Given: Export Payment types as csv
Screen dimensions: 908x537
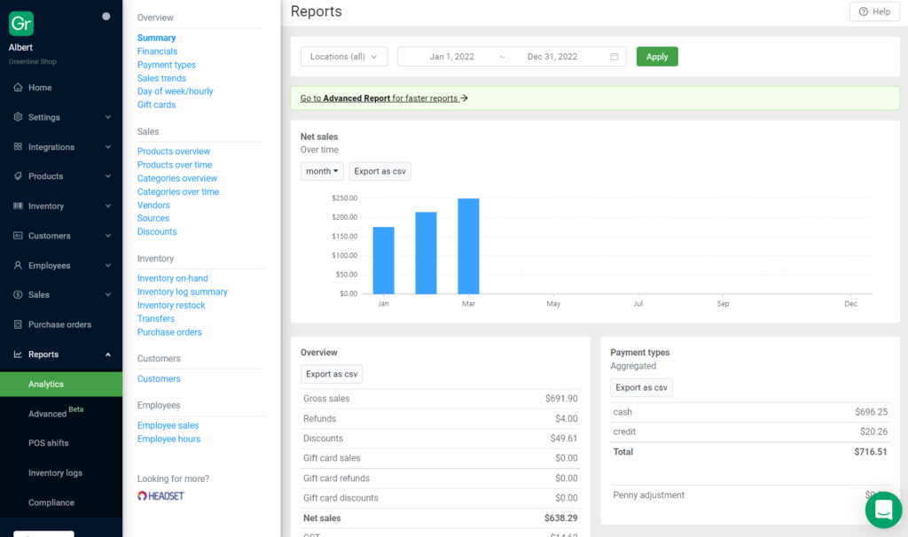Looking at the screenshot, I should 642,388.
